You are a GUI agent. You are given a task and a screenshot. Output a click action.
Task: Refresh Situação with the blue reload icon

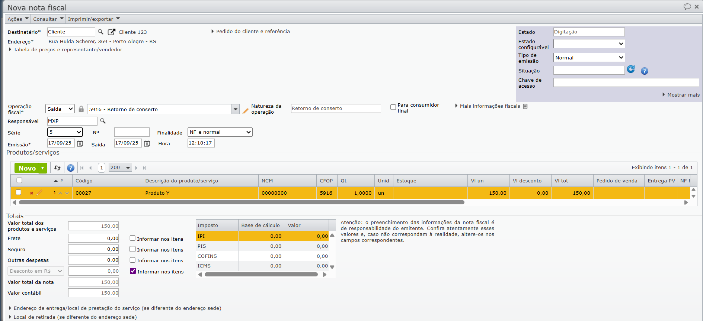pyautogui.click(x=631, y=69)
